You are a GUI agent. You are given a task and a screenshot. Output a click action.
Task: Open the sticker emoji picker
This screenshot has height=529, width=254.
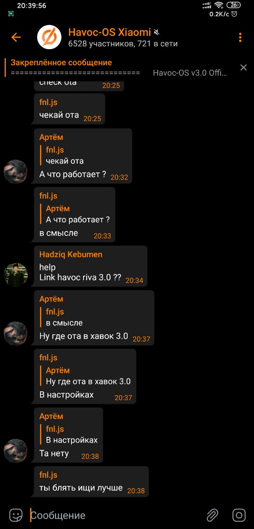[x=16, y=515]
